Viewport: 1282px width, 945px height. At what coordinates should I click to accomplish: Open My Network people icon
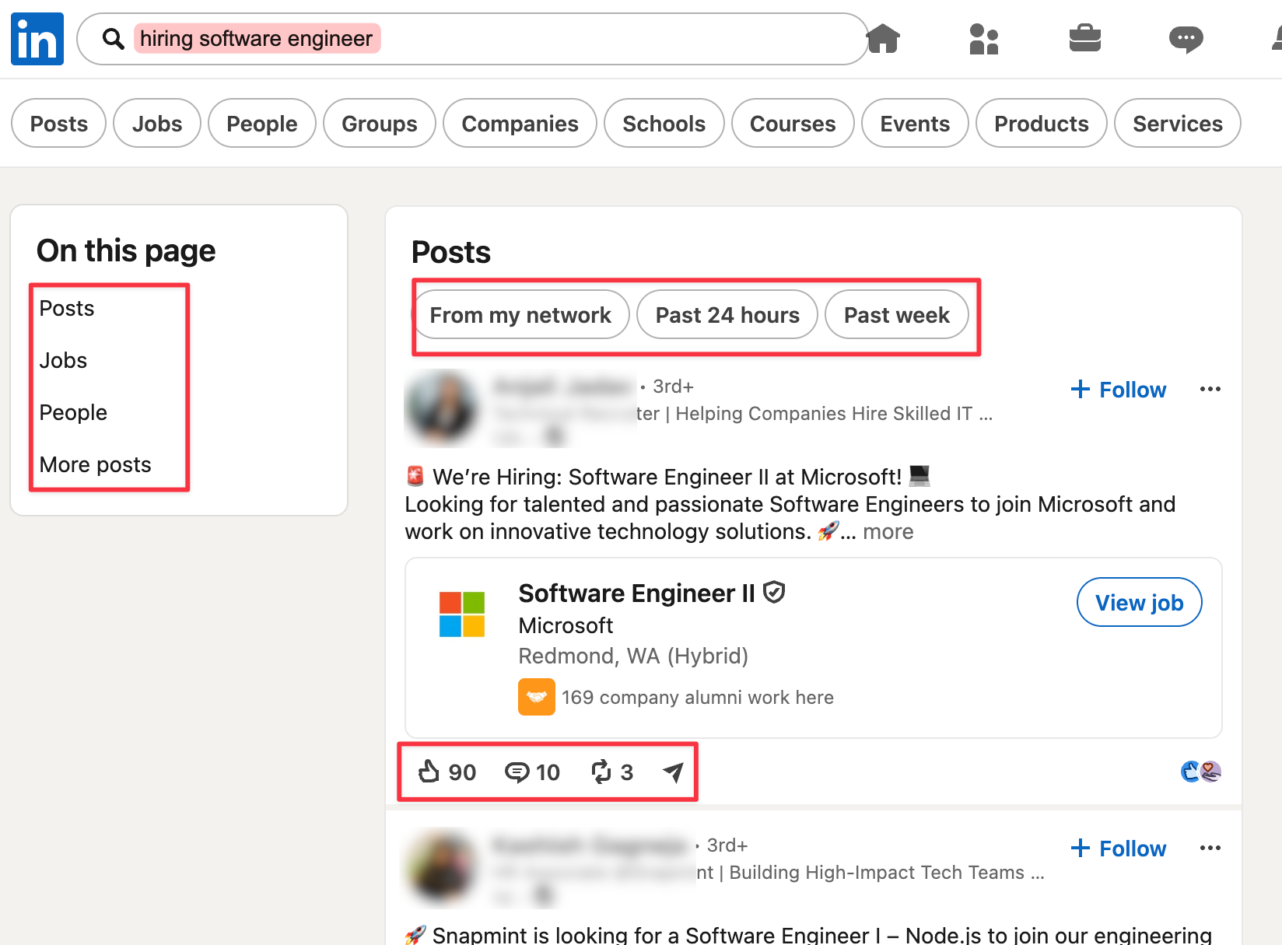983,39
